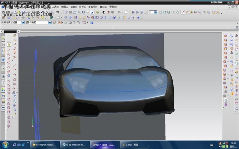Viewport: 239px width, 149px height.
Task: Open the work layer dropdown showing 1
Action: click(x=155, y=12)
